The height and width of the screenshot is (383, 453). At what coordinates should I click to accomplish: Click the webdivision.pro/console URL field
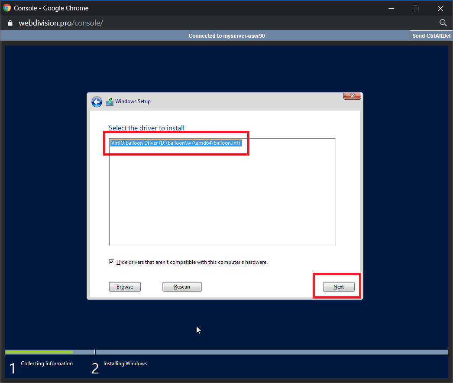click(x=61, y=23)
